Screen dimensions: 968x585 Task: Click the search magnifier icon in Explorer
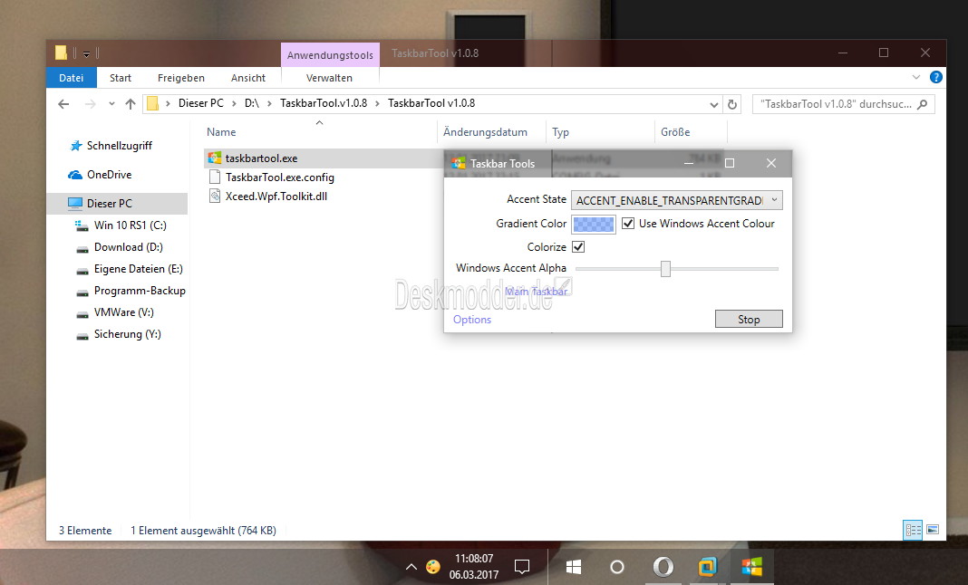click(923, 104)
